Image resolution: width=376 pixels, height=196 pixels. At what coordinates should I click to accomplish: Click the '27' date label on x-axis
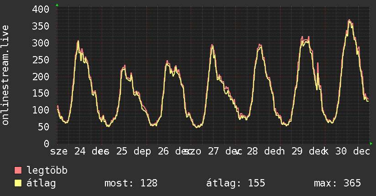(x=213, y=151)
